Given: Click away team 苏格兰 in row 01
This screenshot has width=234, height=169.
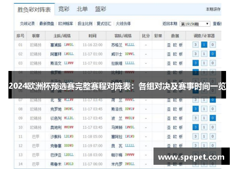Looking at the screenshot, I should click(117, 45).
